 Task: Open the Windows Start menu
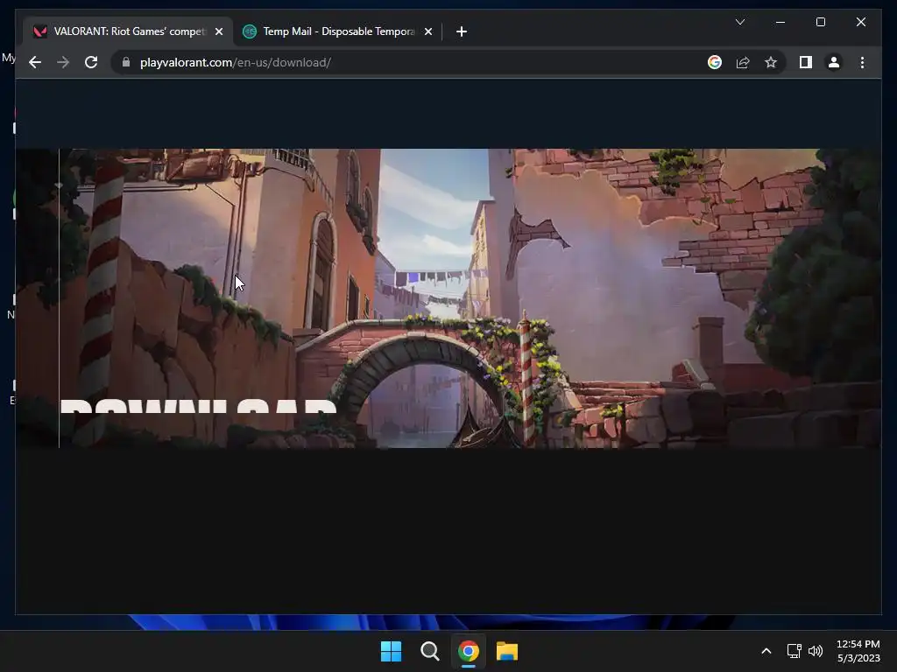[x=392, y=651]
